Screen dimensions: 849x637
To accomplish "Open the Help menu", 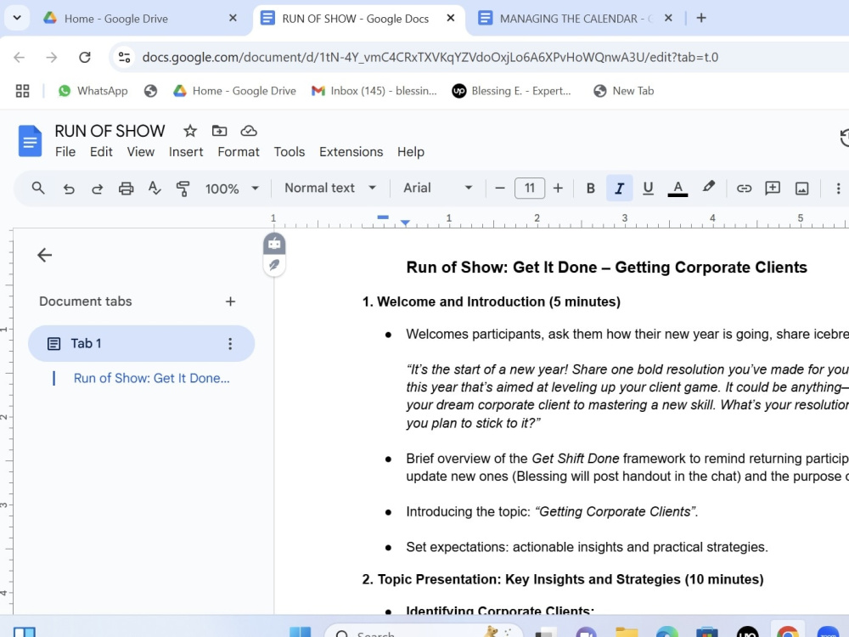I will [x=410, y=152].
